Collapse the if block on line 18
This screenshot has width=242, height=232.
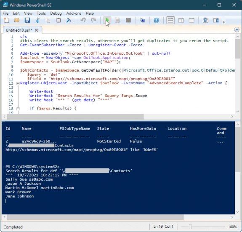pyautogui.click(x=18, y=109)
